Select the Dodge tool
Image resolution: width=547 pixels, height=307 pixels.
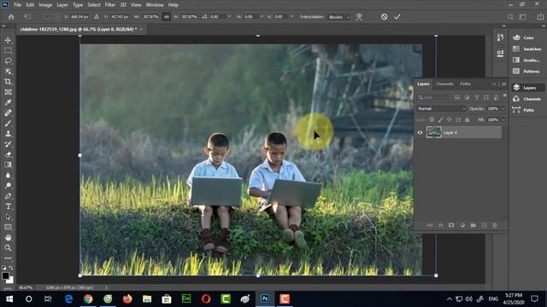8,186
